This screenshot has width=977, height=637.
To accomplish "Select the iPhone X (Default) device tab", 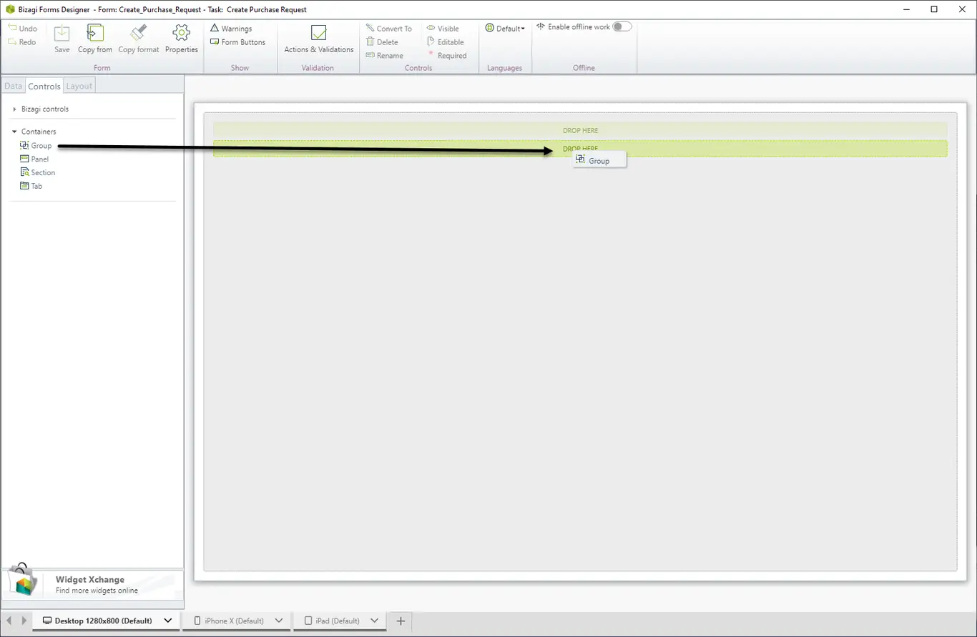I will 229,621.
